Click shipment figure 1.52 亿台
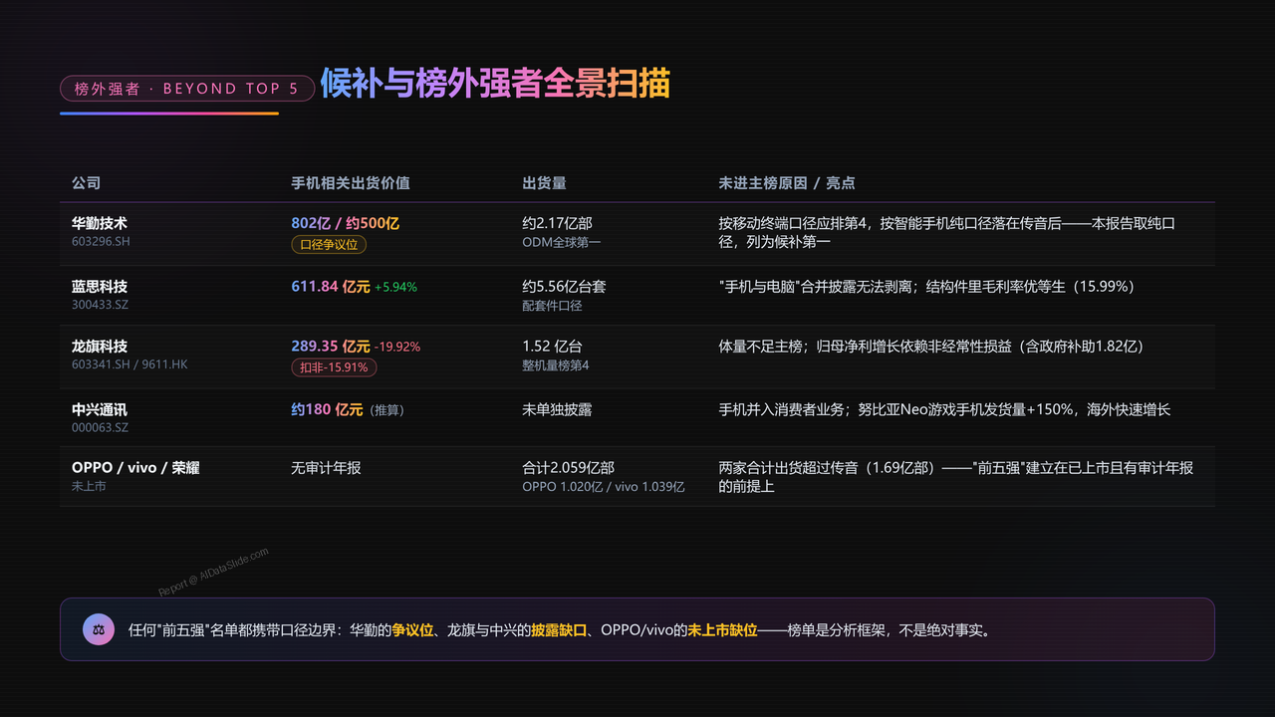 (552, 346)
